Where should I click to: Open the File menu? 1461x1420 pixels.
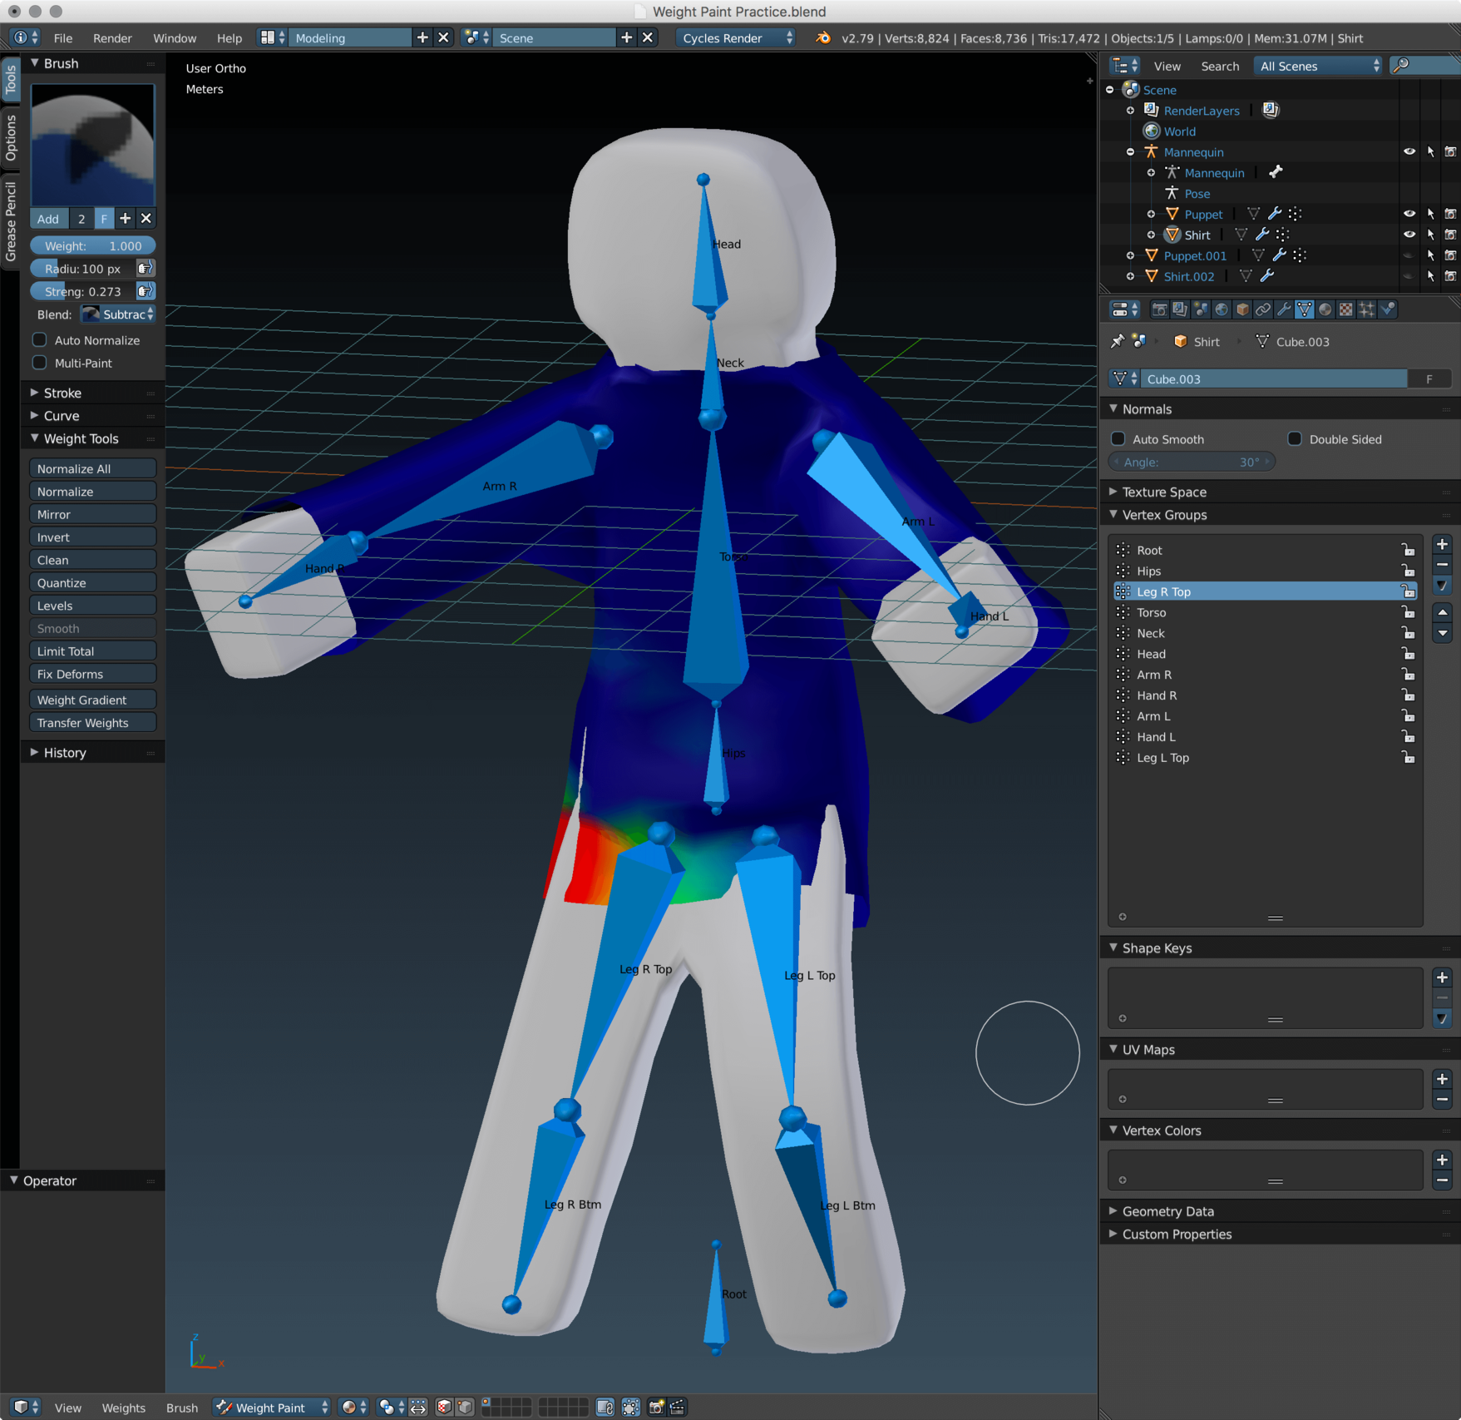tap(62, 38)
